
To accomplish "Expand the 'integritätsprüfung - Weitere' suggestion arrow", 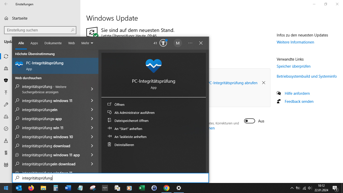I will (92, 89).
